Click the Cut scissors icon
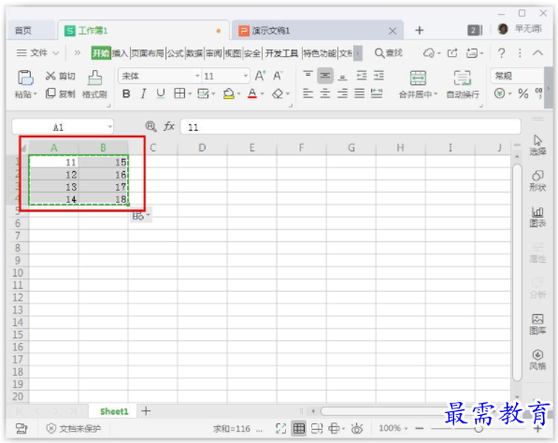Viewport: 558px width, 443px height. point(50,76)
